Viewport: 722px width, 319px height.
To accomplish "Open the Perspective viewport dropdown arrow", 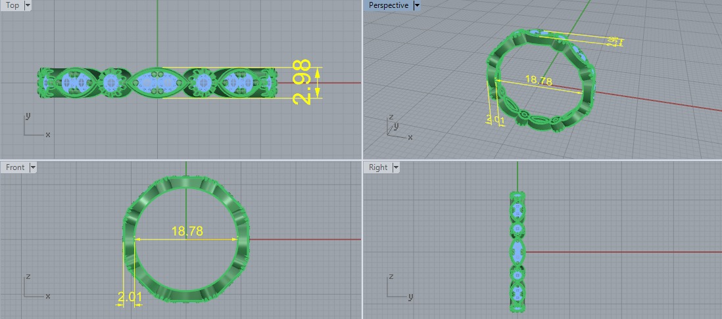I will (x=417, y=5).
